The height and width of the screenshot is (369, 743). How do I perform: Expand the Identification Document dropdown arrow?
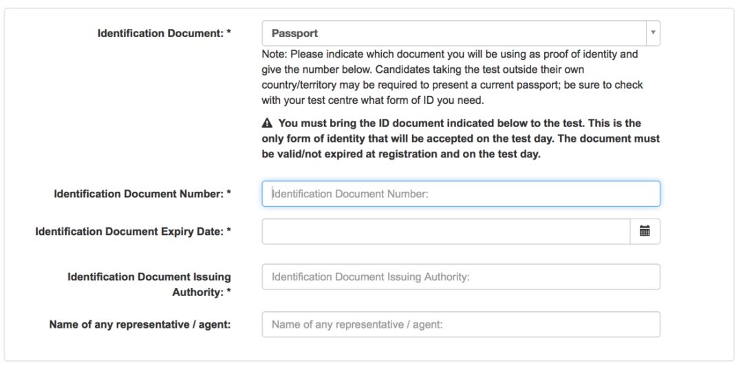653,33
